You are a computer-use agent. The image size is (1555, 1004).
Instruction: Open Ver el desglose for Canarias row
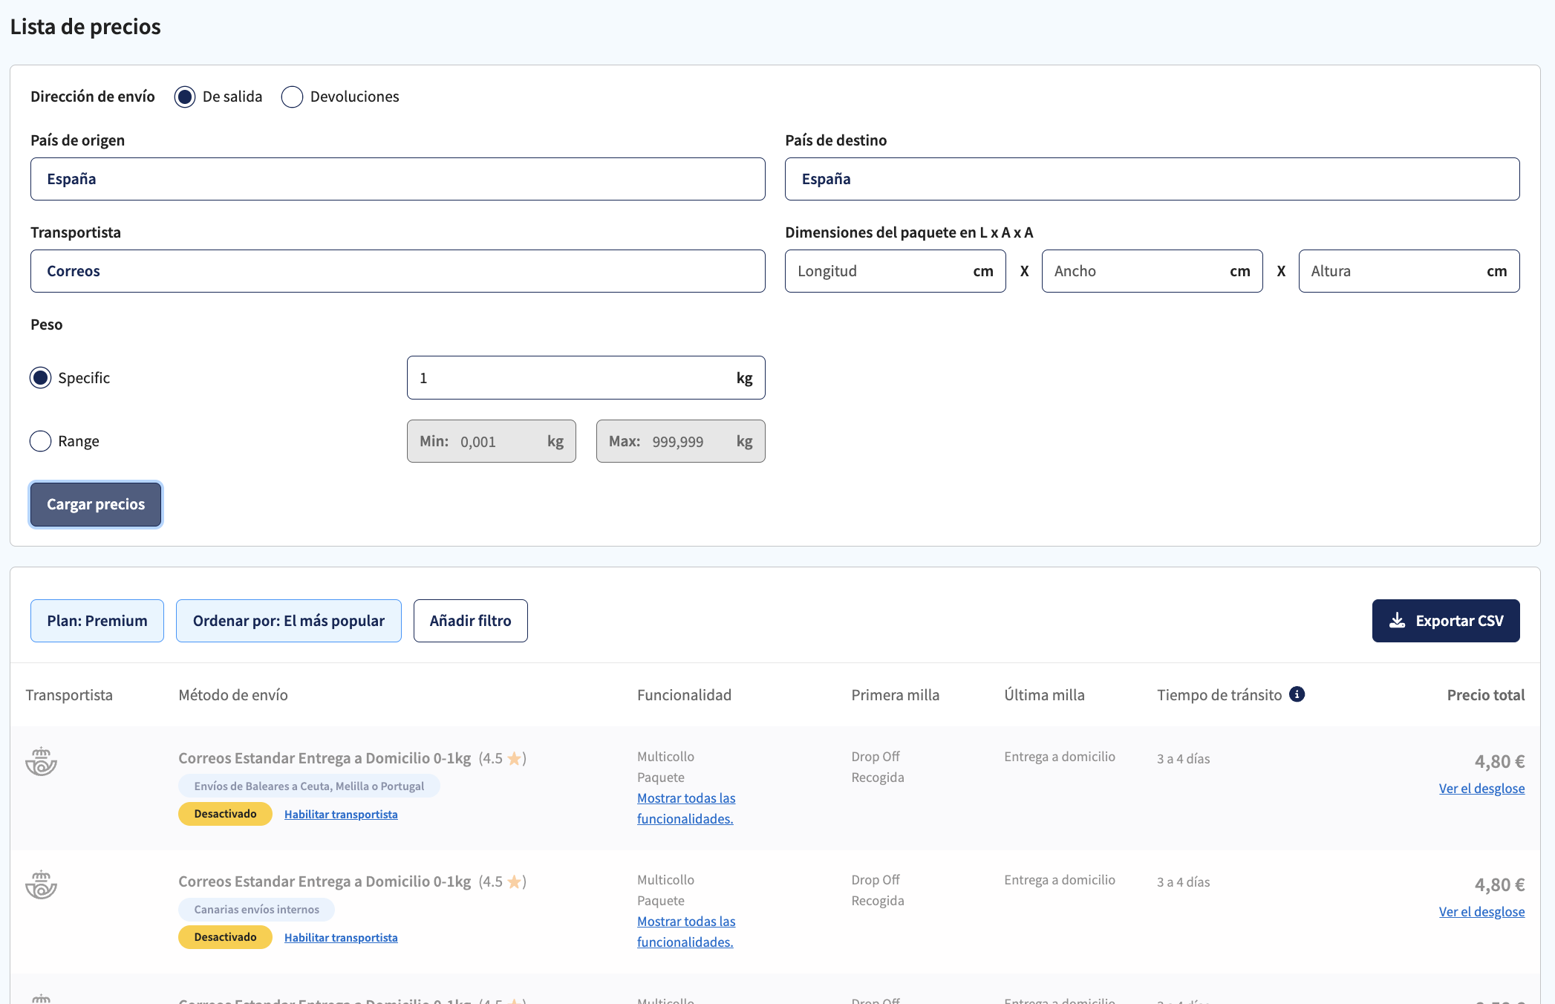[x=1481, y=911]
